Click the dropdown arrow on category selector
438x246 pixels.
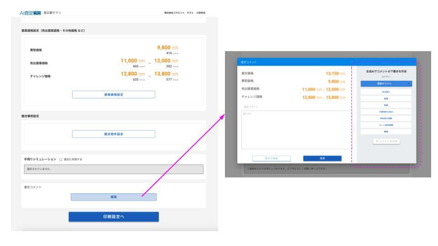click(x=409, y=83)
